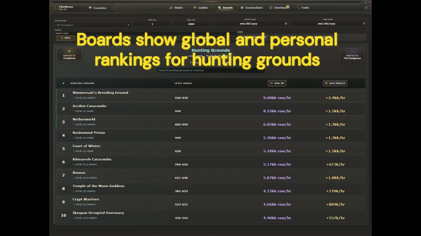
Task: Expand View (11) Hunts under Kilmaresh Catacombs
Action: pyautogui.click(x=85, y=165)
